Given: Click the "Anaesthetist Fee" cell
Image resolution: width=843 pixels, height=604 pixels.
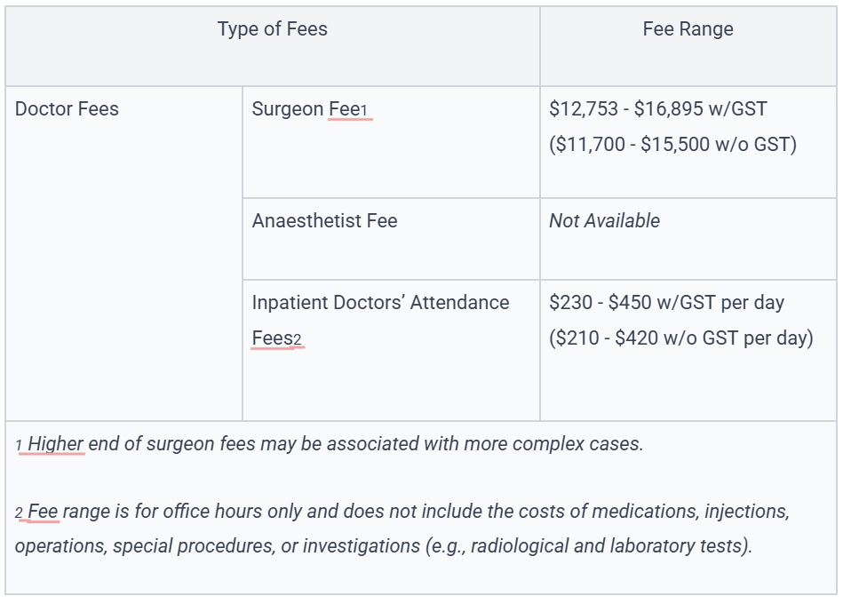Looking at the screenshot, I should [x=324, y=221].
